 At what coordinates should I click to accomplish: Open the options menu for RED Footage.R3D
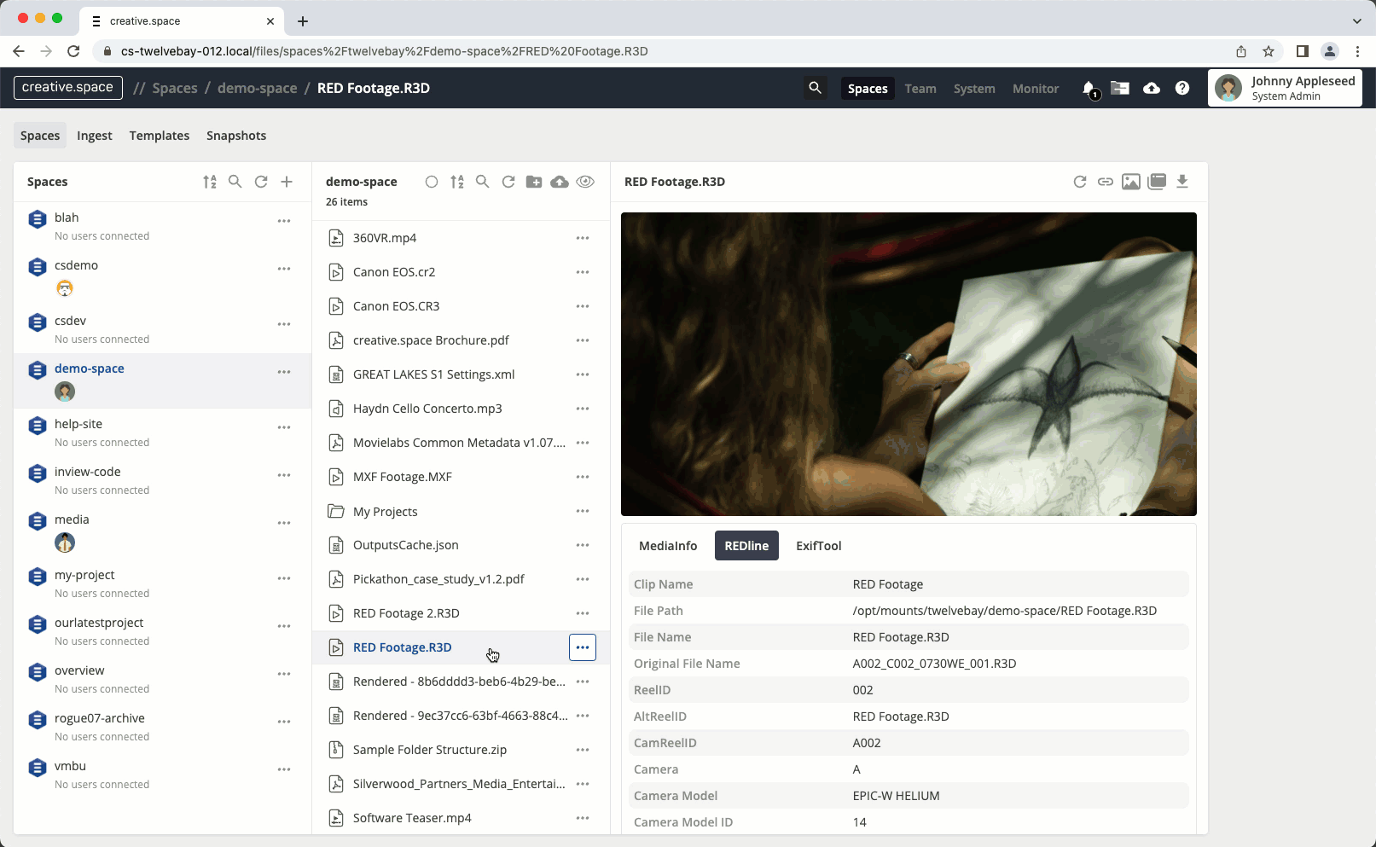click(583, 647)
